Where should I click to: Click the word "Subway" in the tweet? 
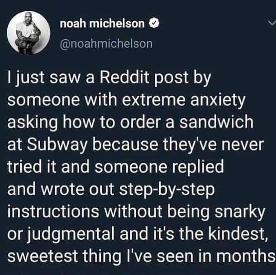pos(57,145)
